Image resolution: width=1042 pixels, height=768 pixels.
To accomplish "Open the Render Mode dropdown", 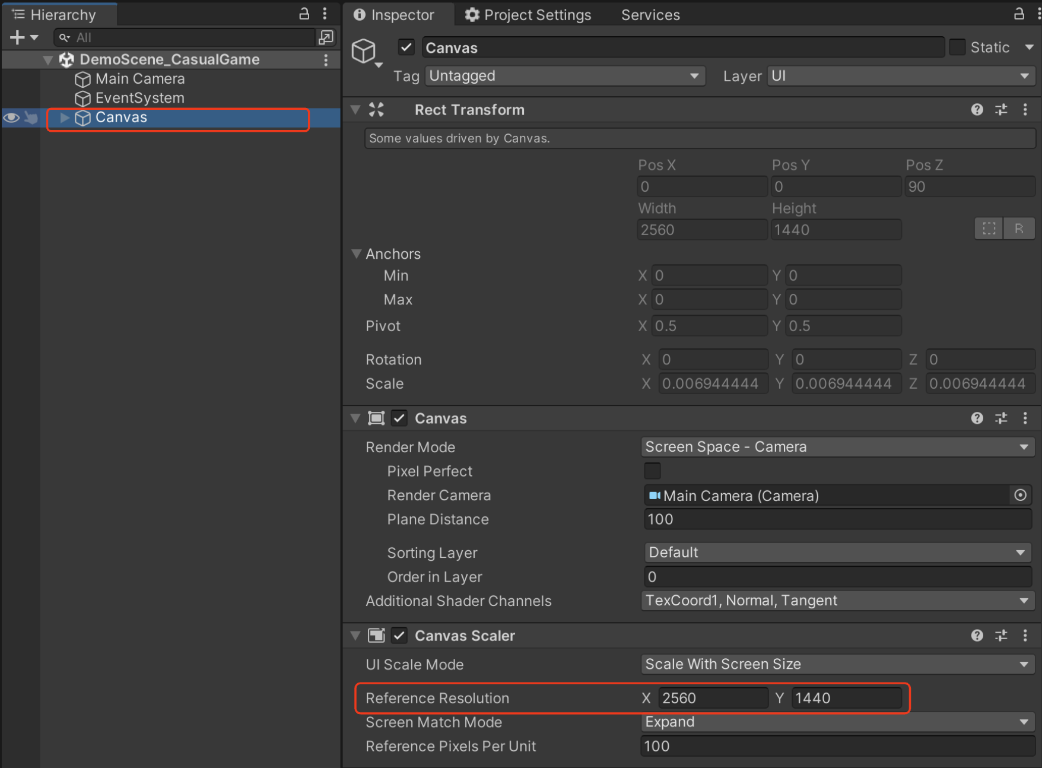I will pyautogui.click(x=837, y=447).
